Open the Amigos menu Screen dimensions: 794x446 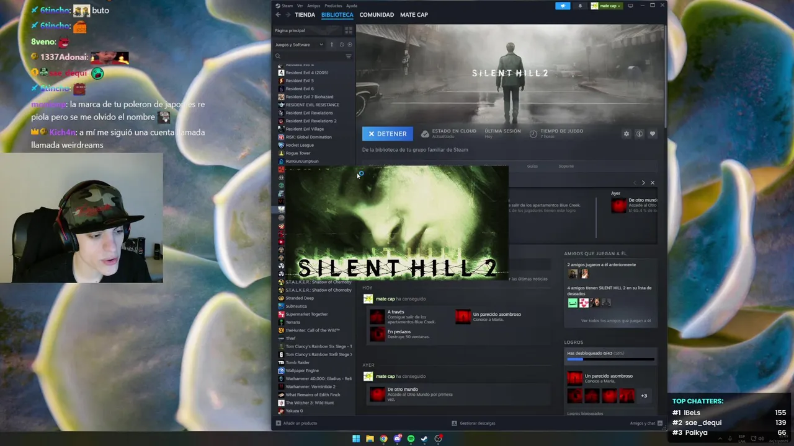(314, 6)
